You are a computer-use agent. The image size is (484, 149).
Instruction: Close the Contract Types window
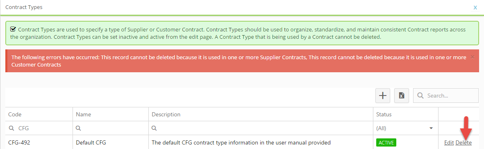475,8
